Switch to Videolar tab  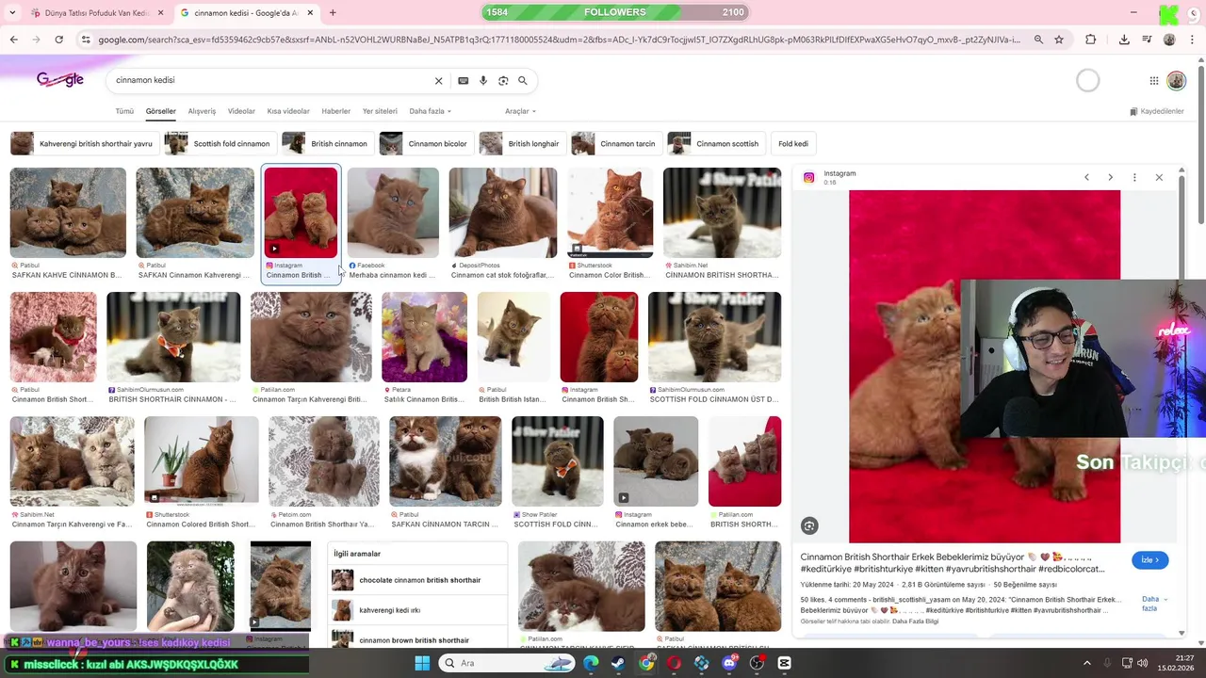241,111
